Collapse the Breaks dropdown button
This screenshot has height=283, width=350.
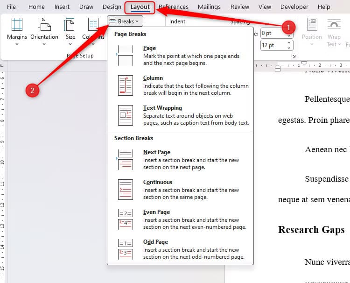(x=125, y=21)
